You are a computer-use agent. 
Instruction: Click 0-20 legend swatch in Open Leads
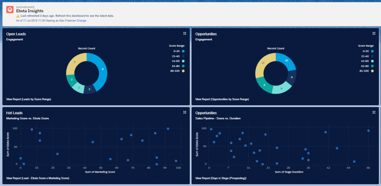click(x=183, y=51)
